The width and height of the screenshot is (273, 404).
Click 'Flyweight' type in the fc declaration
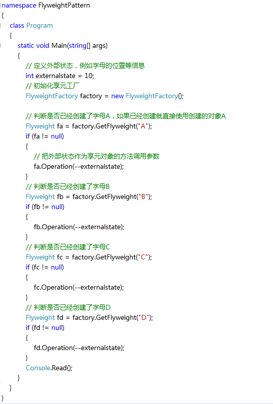pyautogui.click(x=40, y=257)
